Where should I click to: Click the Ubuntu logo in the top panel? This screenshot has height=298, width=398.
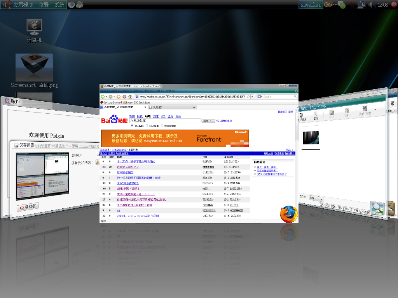coord(7,5)
